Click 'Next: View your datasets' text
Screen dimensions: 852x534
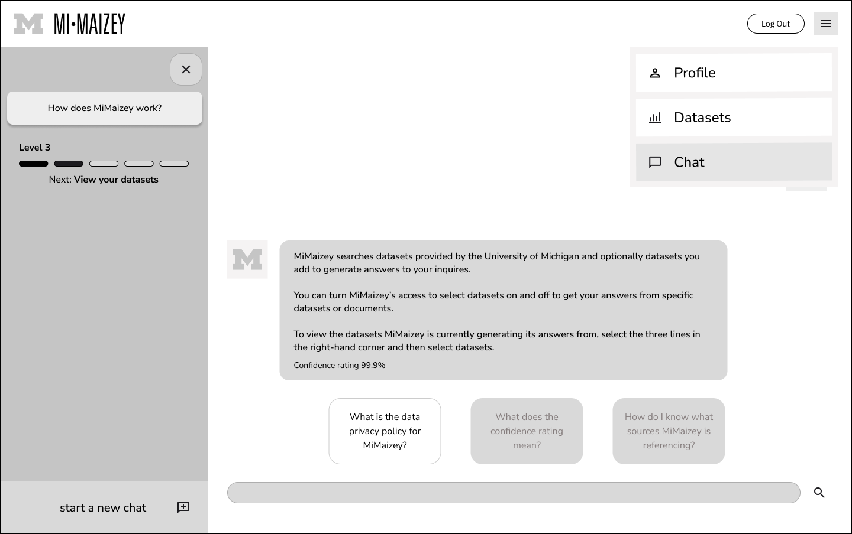tap(104, 180)
